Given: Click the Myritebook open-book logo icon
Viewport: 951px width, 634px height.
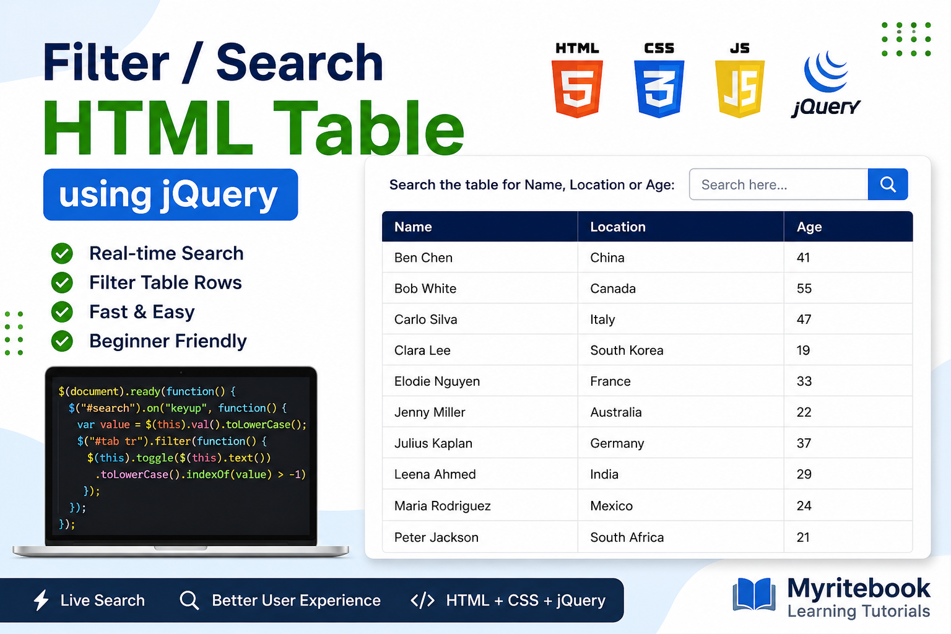Looking at the screenshot, I should 754,594.
